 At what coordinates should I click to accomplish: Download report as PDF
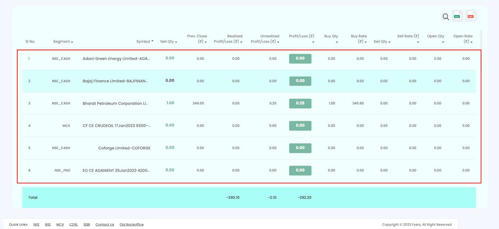click(471, 16)
